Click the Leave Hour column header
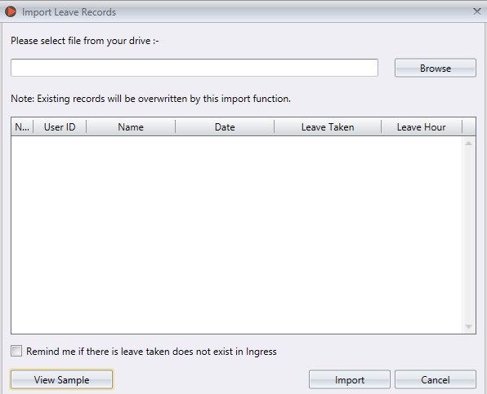This screenshot has height=394, width=487. pos(422,126)
